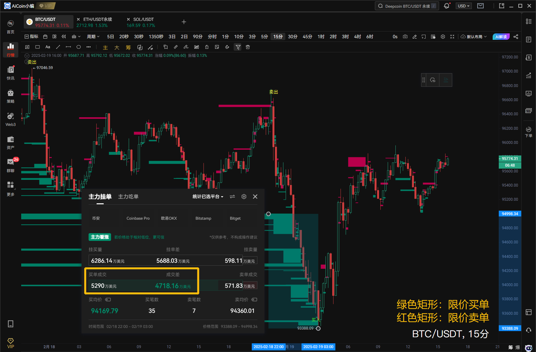Toggle the 卖均价 switch

[x=254, y=300]
